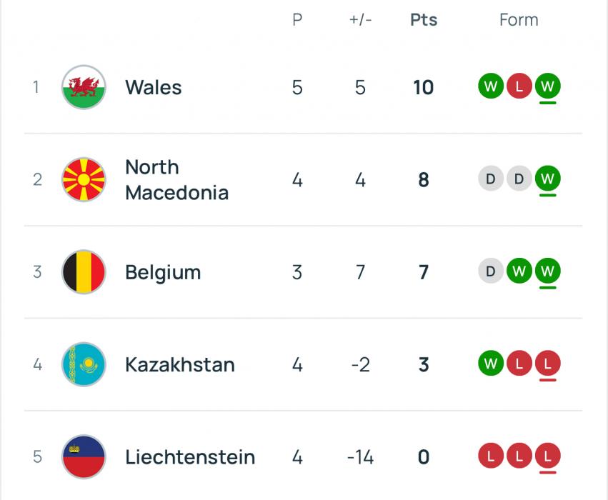The height and width of the screenshot is (500, 608).
Task: Open the Kazakhstan flag icon
Action: tap(84, 364)
